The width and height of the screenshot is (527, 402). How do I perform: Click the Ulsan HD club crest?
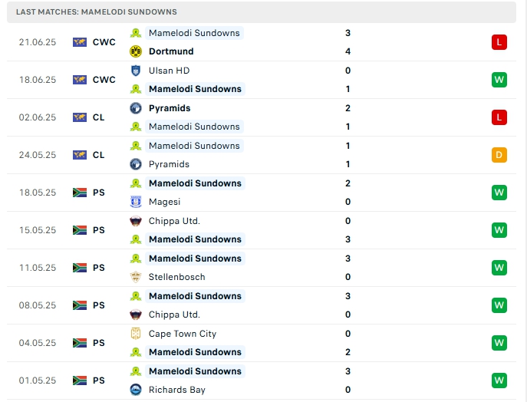click(x=136, y=71)
